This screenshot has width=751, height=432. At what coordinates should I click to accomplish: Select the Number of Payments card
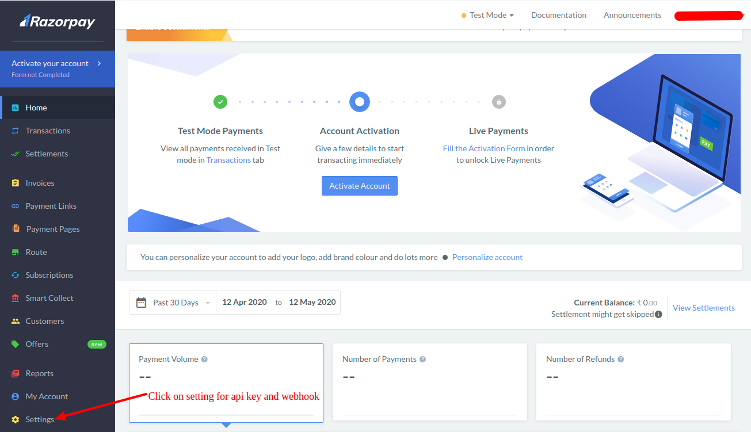[x=430, y=383]
